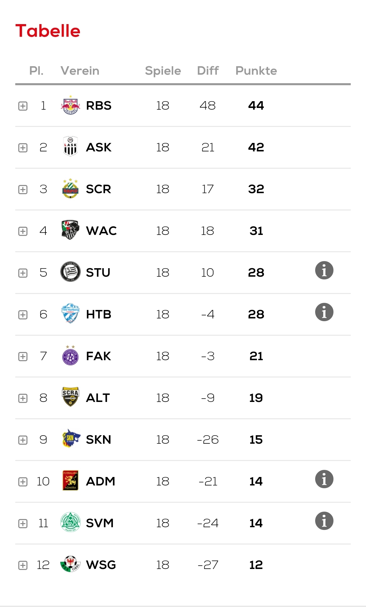366x607 pixels.
Task: Show info for ADM row
Action: coord(324,479)
